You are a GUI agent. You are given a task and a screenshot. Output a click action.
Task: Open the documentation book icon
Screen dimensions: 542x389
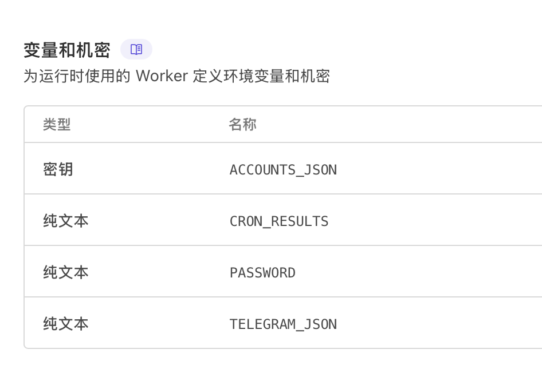click(136, 49)
